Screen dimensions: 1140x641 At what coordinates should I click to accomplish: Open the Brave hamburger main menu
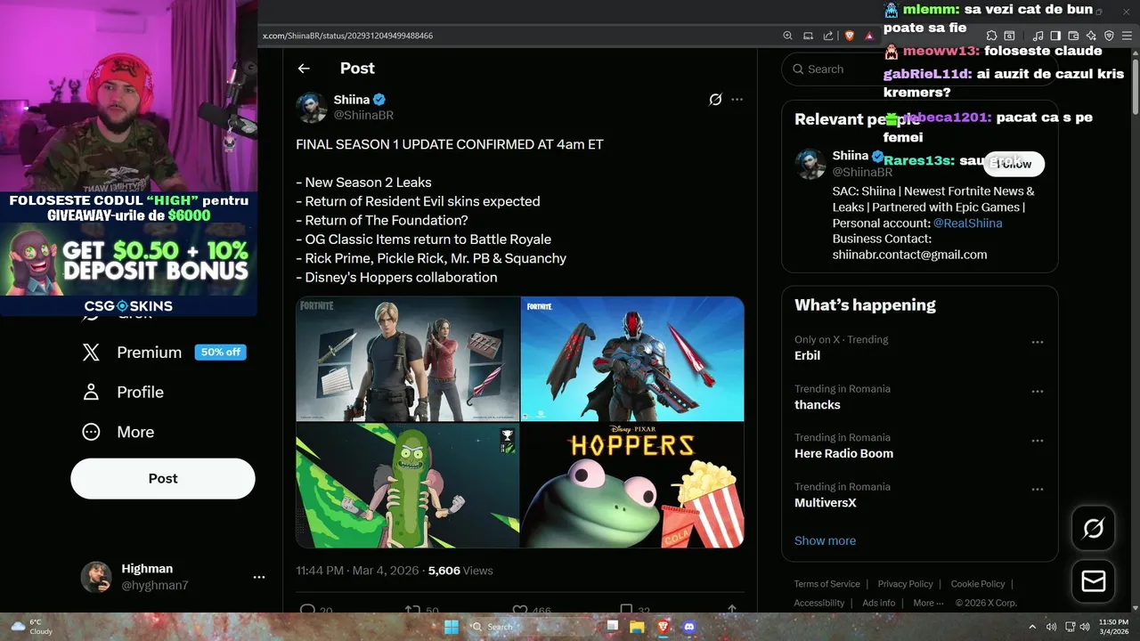[1127, 36]
